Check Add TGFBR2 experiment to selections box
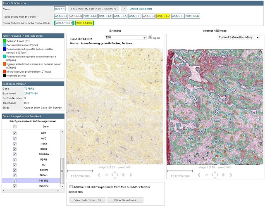Image resolution: width=265 pixels, height=206 pixels. coord(71,187)
